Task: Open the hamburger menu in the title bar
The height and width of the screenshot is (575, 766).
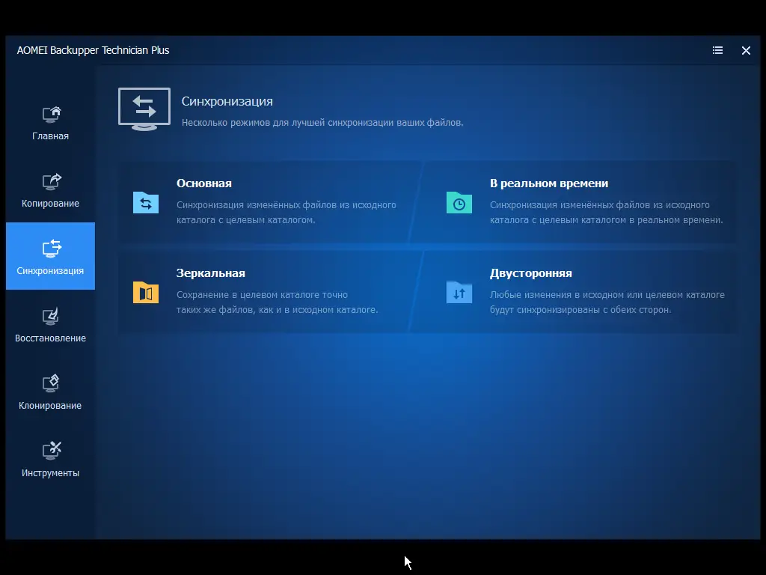Action: [x=717, y=50]
